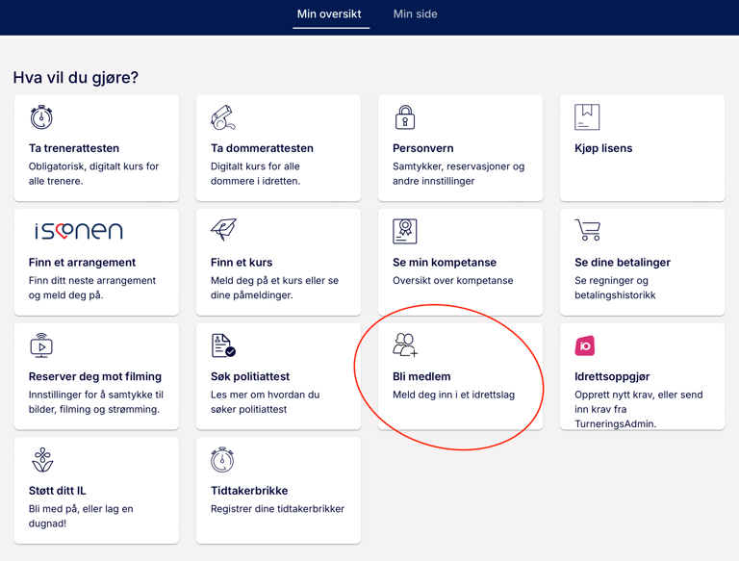Click 'Samtykker, reservasjoner og andre innstillinger' text

point(459,173)
